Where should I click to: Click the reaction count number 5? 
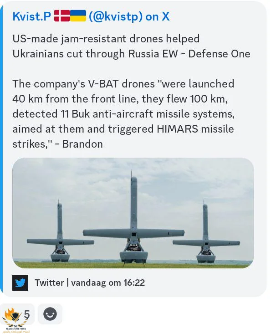(x=26, y=314)
